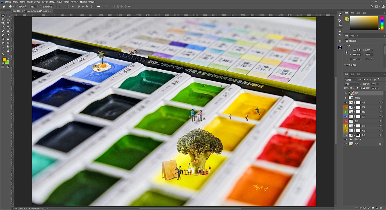Toggle visibility of the red 遇见 layer
Viewport: 386px width, 210px height.
[346, 121]
